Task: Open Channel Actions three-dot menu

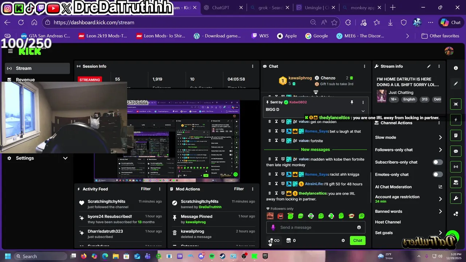Action: 439,123
